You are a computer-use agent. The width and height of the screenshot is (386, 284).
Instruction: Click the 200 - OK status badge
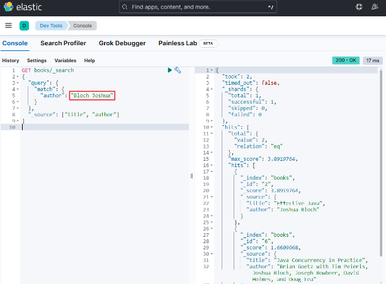click(346, 60)
